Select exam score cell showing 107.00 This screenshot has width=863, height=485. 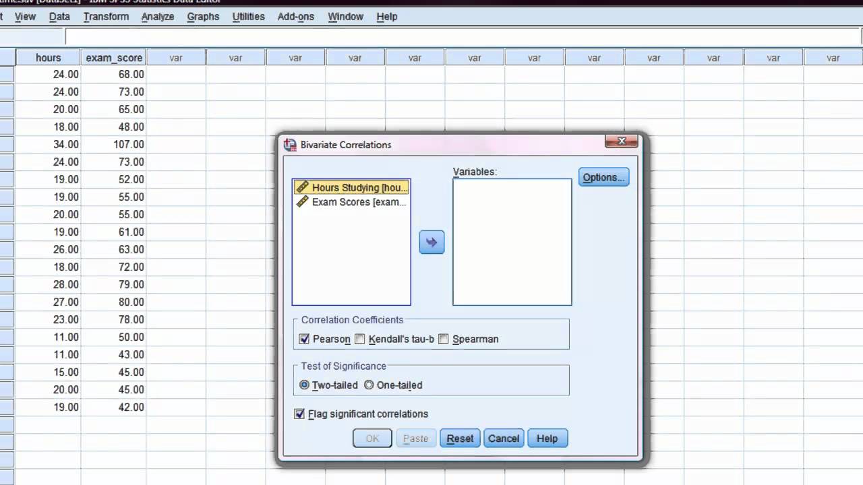(114, 144)
